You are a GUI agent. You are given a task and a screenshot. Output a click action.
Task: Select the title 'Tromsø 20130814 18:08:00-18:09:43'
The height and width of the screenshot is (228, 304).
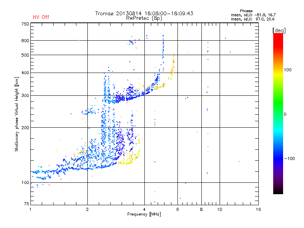click(144, 13)
